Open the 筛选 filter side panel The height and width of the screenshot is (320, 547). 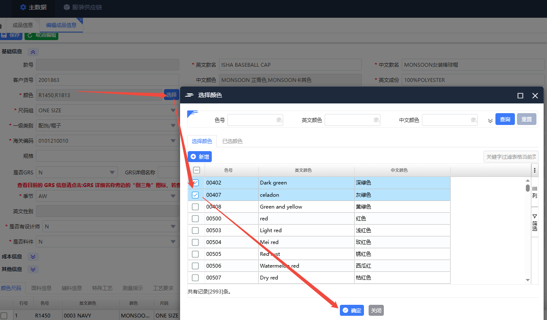coord(534,222)
